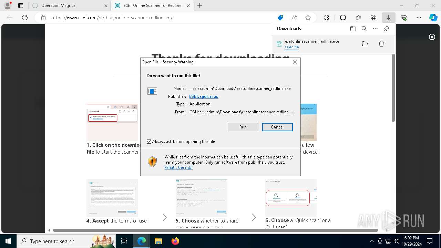Open the volume control in system tray
Viewport: 441px width, 248px height.
pos(396,241)
